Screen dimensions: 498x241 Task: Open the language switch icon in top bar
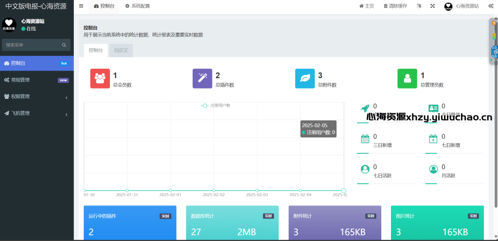(419, 6)
